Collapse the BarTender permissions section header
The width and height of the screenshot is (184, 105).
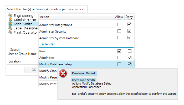coord(47,44)
